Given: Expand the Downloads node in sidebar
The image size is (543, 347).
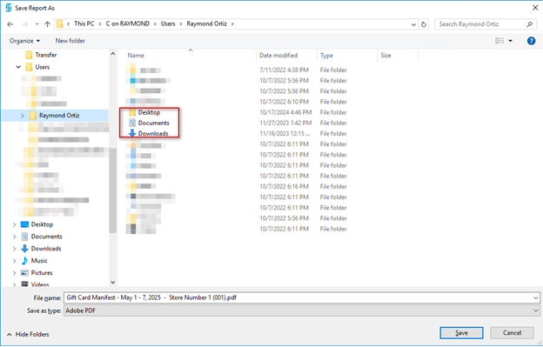Looking at the screenshot, I should coord(14,249).
